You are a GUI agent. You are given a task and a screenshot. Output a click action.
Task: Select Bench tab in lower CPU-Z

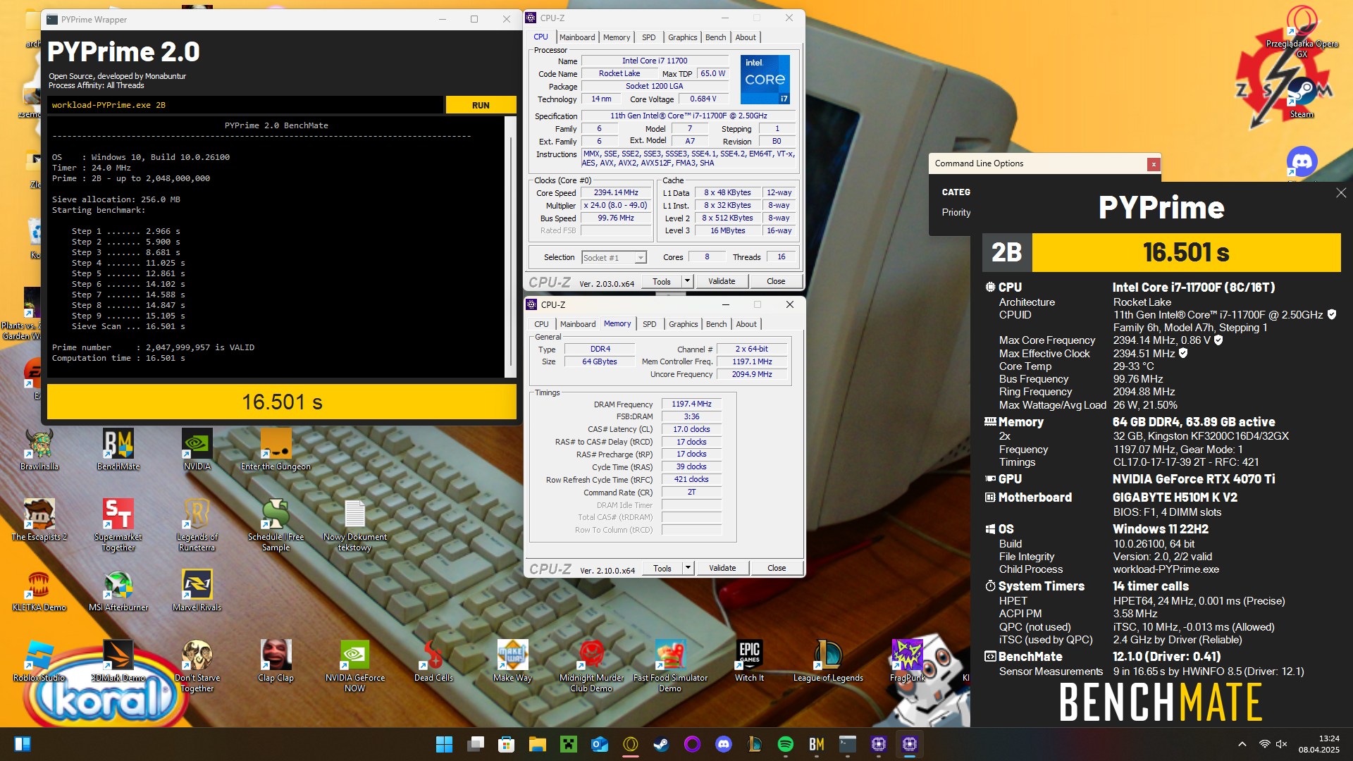click(716, 324)
